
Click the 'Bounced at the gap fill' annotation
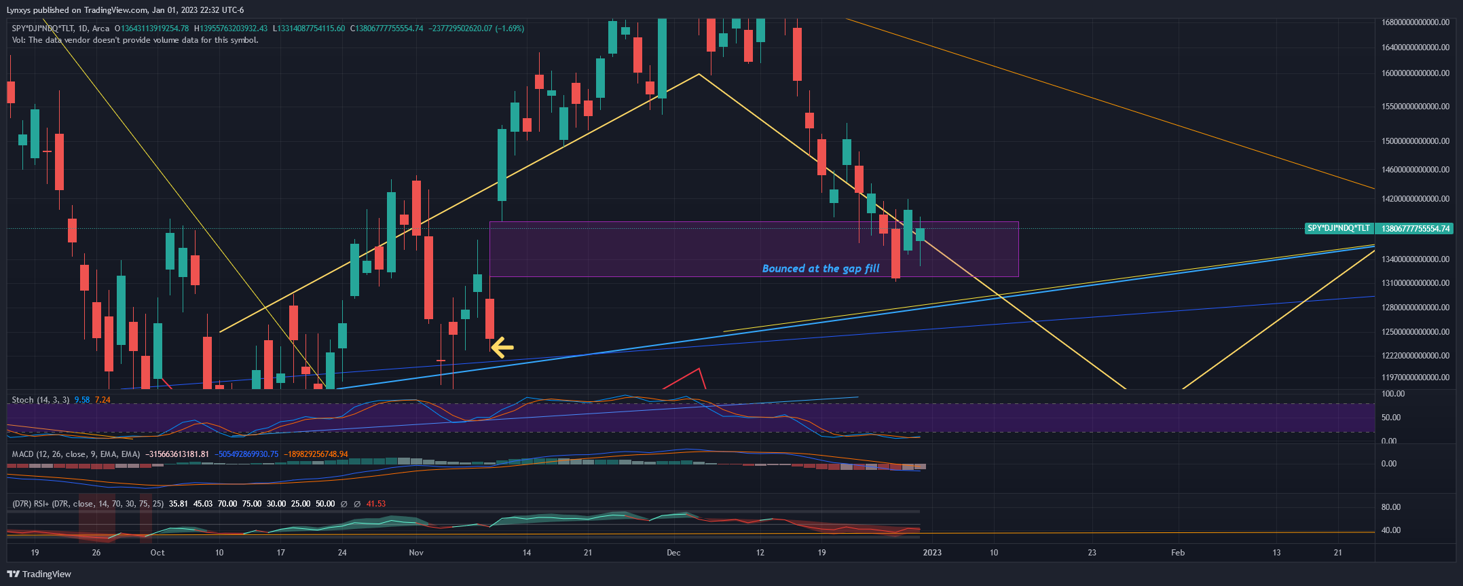pyautogui.click(x=821, y=268)
